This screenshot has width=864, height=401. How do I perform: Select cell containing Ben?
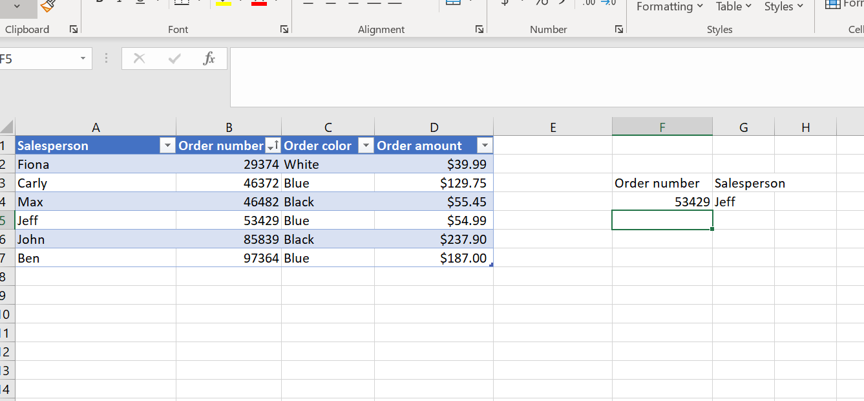(x=96, y=258)
